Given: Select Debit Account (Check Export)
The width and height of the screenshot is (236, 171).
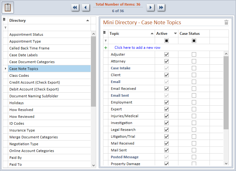Looking at the screenshot, I should tap(49, 89).
